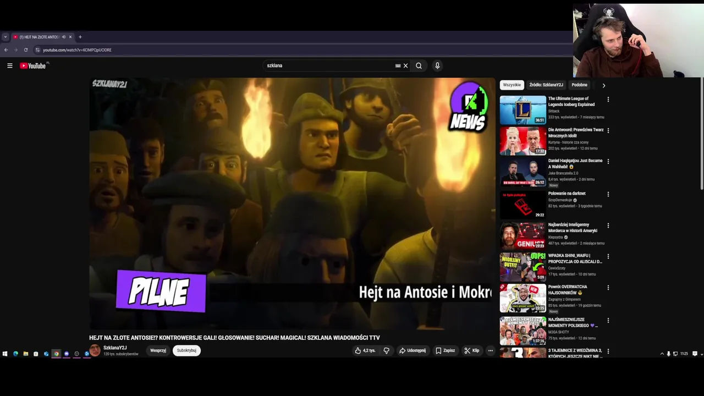This screenshot has width=704, height=396.
Task: Open the browser tab search dropdown arrow
Action: [x=5, y=37]
